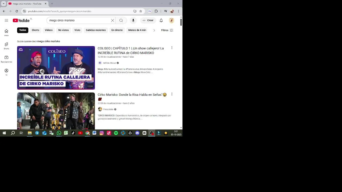342x192 pixels.
Task: Open Chrome profile avatar in toolbar
Action: [172, 11]
